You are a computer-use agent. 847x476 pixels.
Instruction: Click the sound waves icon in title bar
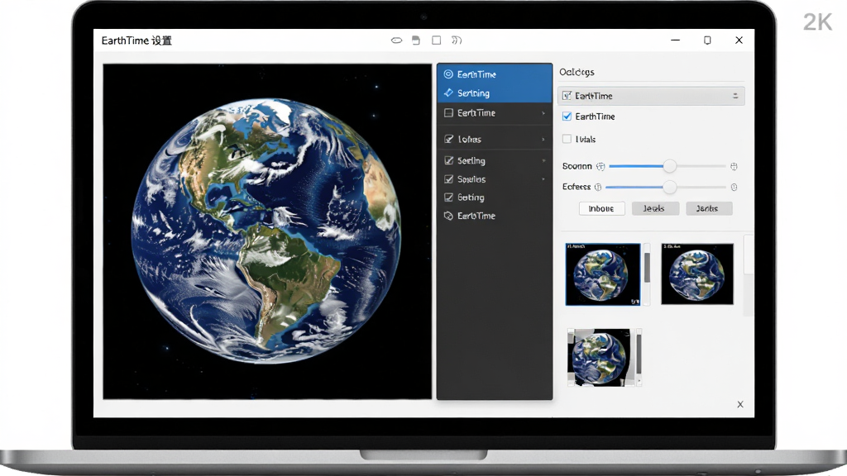[x=457, y=40]
